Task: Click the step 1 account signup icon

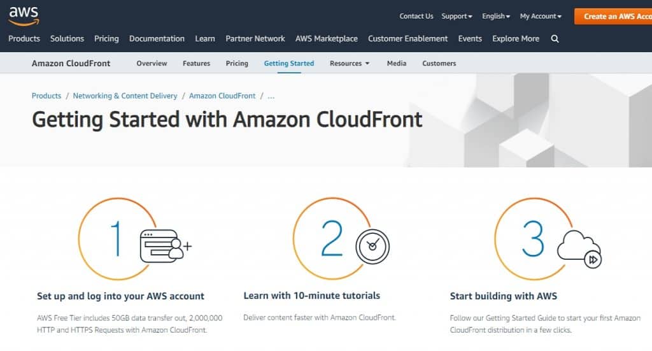Action: (166, 246)
